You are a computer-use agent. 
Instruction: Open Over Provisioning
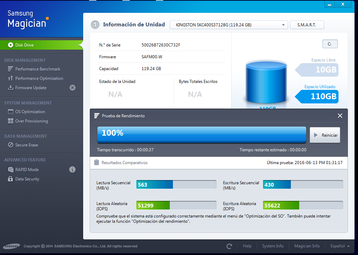coord(32,121)
